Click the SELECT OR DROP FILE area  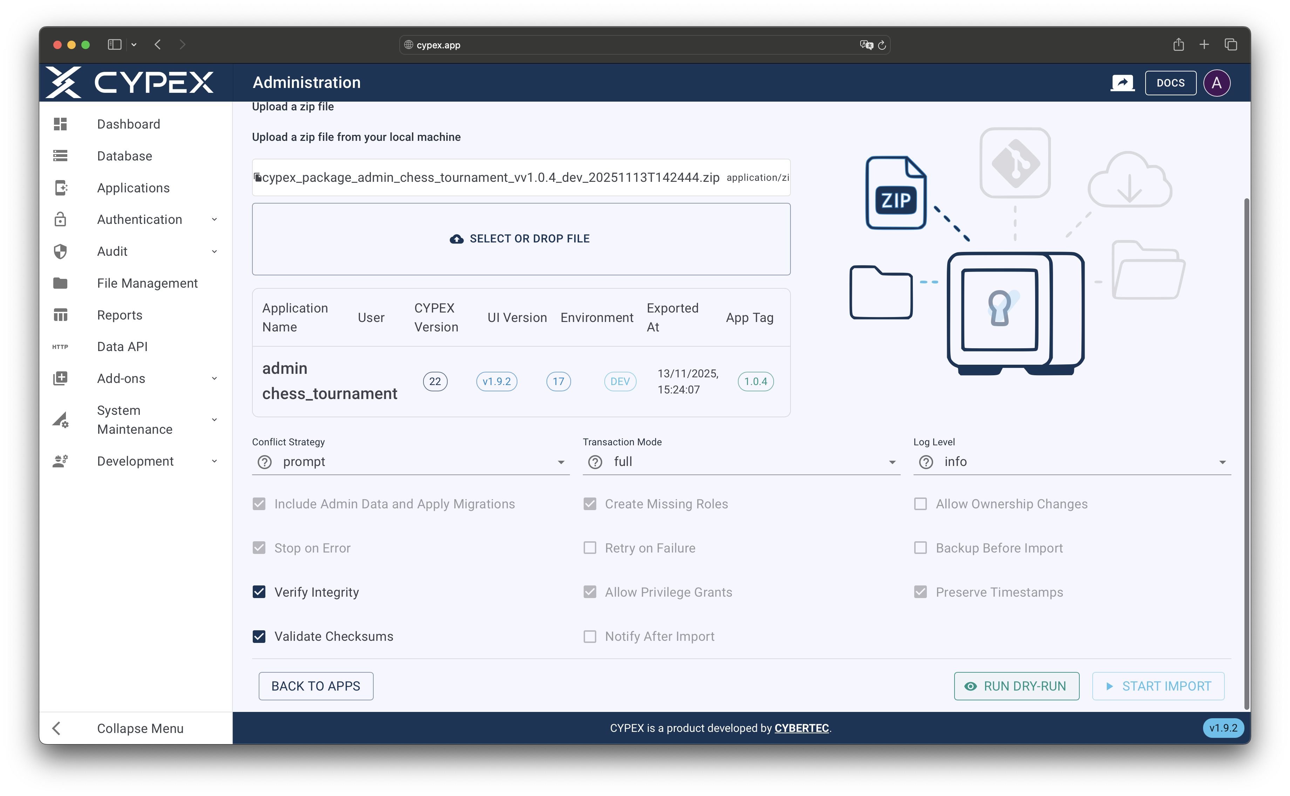click(x=521, y=239)
